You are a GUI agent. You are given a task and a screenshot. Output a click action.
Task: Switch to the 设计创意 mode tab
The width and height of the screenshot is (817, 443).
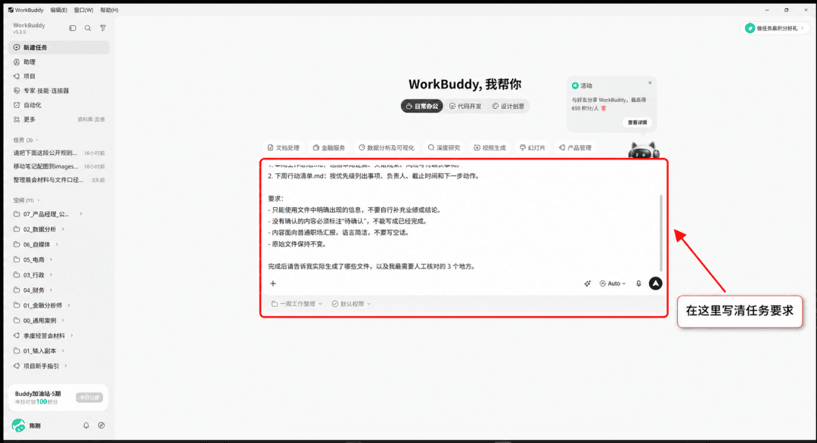(508, 106)
